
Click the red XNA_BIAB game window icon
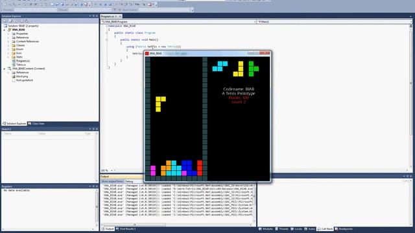click(x=147, y=54)
